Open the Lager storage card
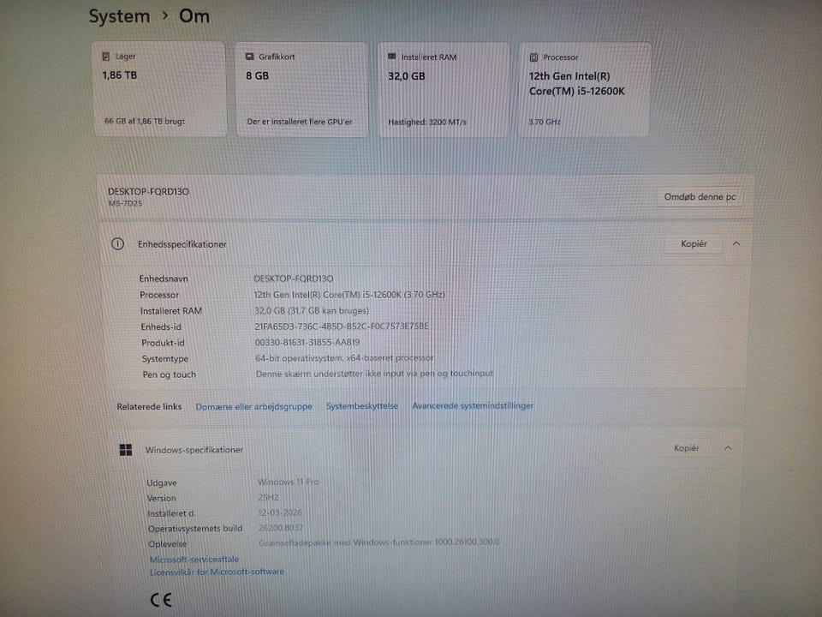 (x=159, y=89)
